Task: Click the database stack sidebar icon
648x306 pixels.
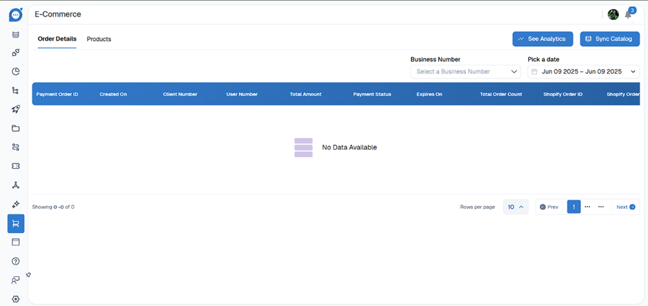Action: point(15,34)
